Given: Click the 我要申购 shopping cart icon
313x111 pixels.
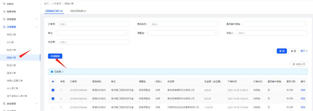Looking at the screenshot, I should coord(4,12).
